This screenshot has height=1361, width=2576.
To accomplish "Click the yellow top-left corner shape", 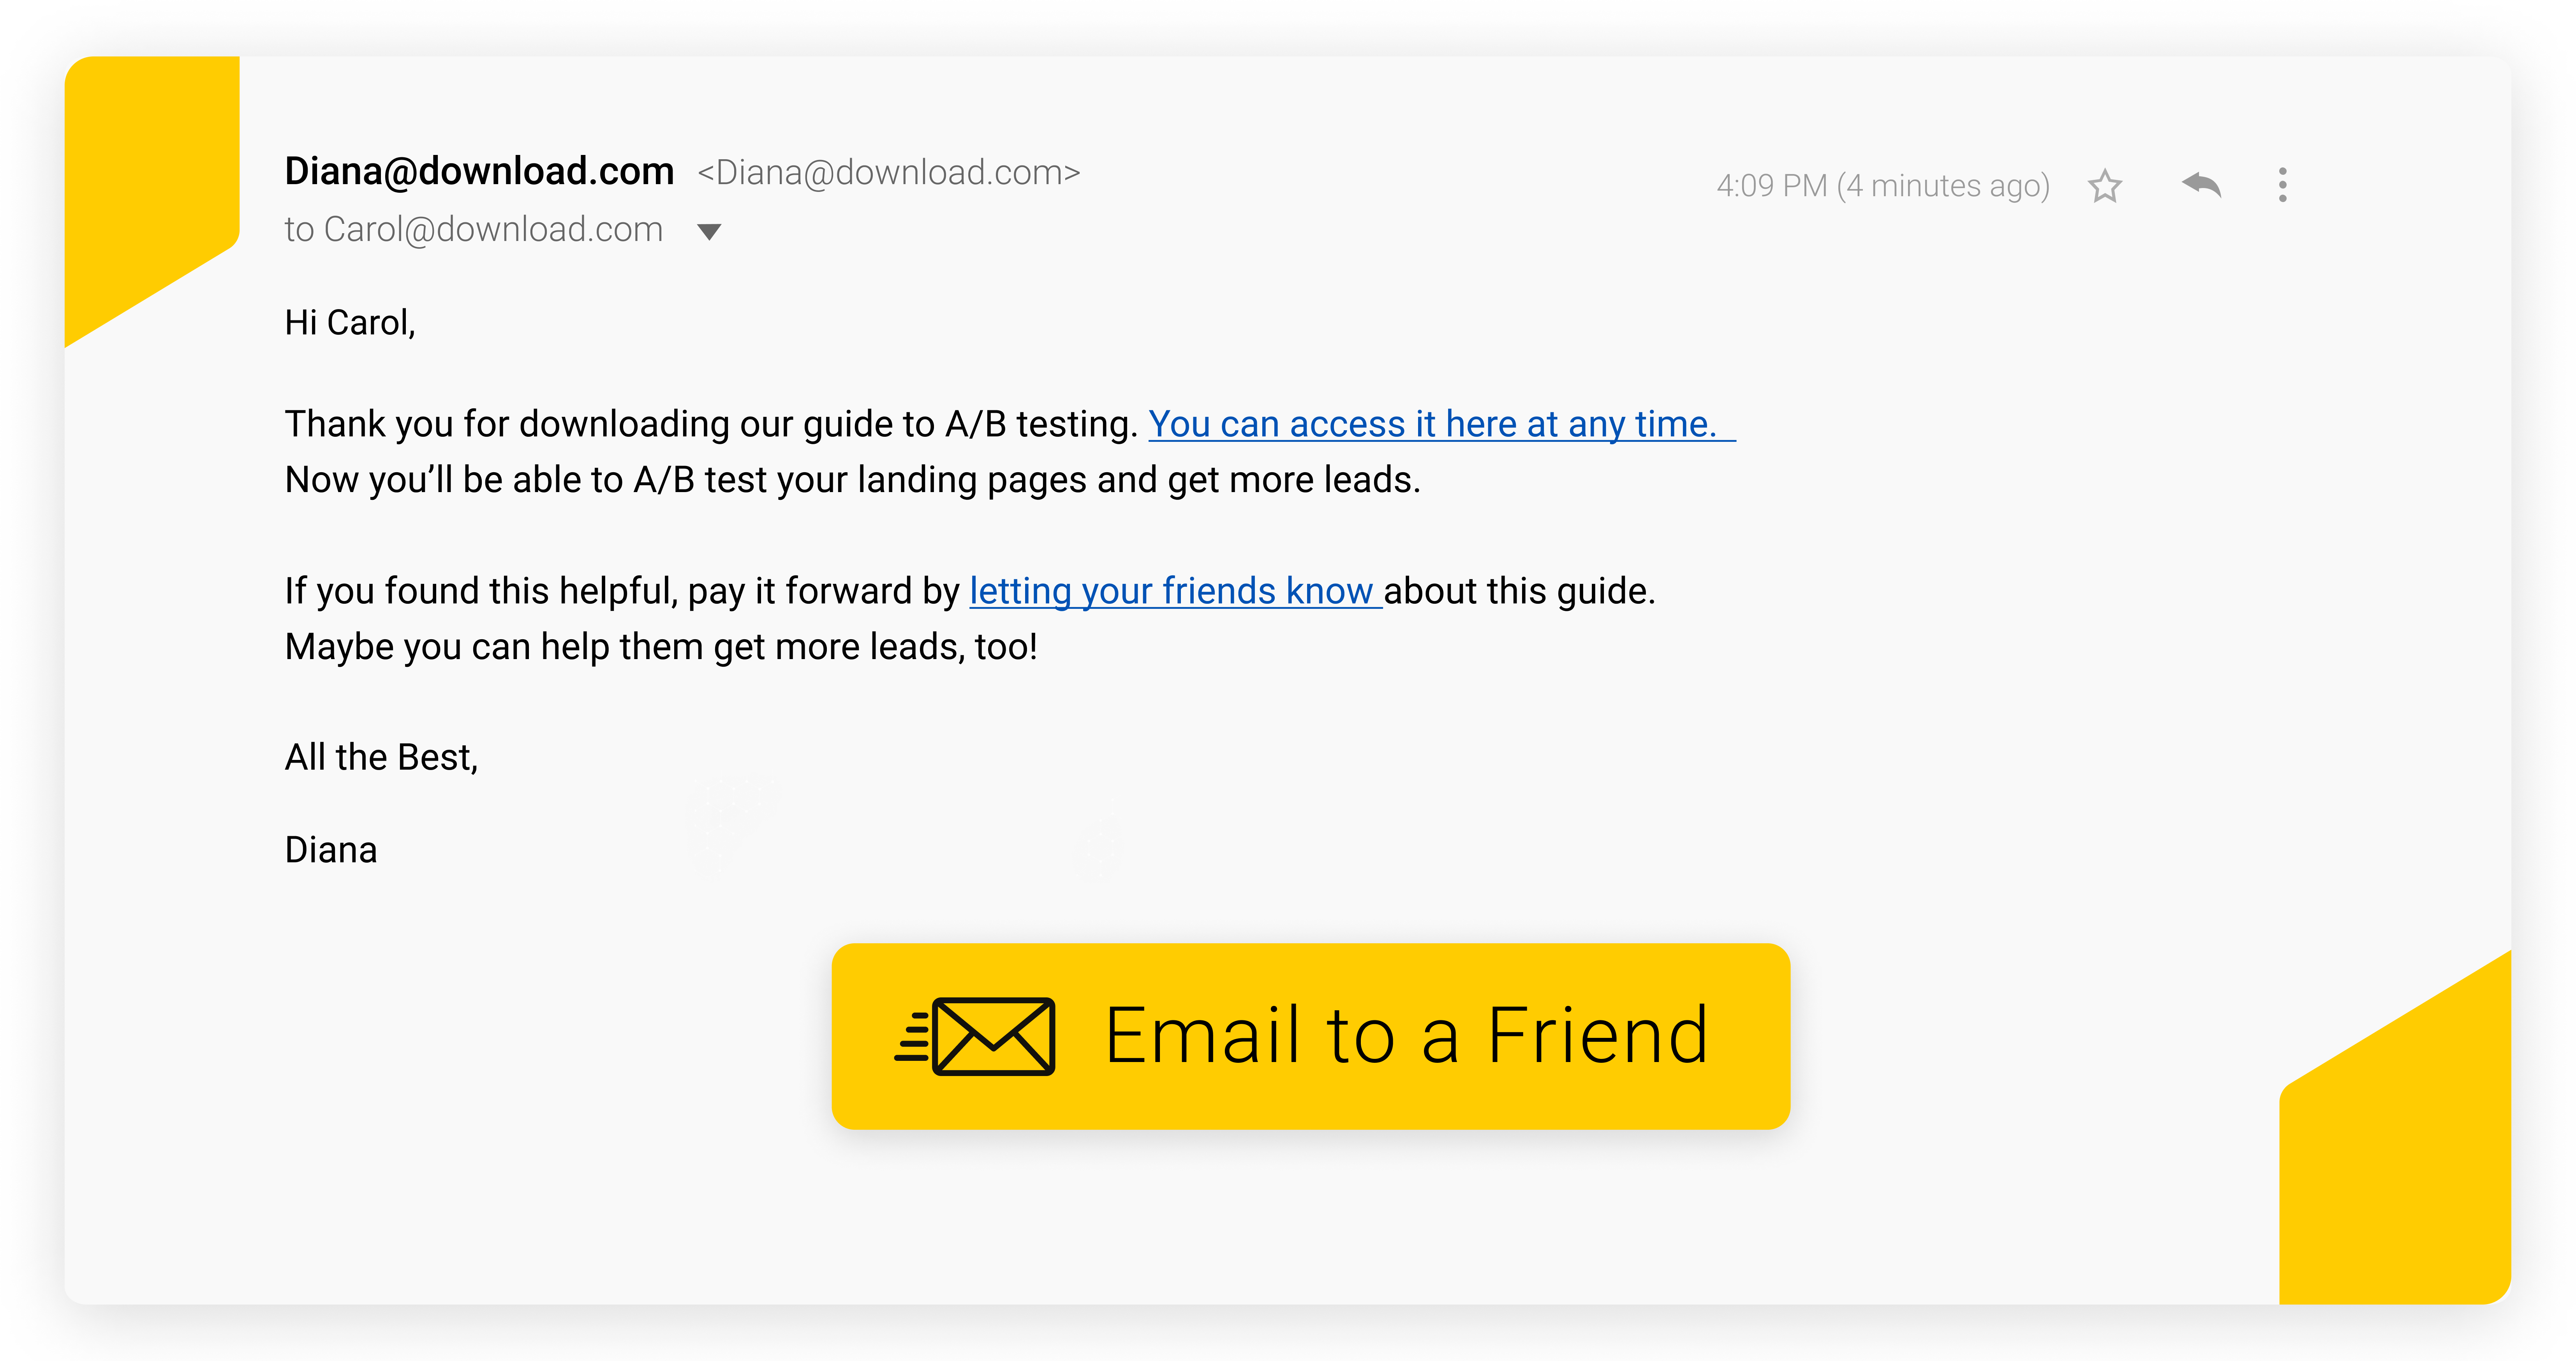I will tap(140, 170).
